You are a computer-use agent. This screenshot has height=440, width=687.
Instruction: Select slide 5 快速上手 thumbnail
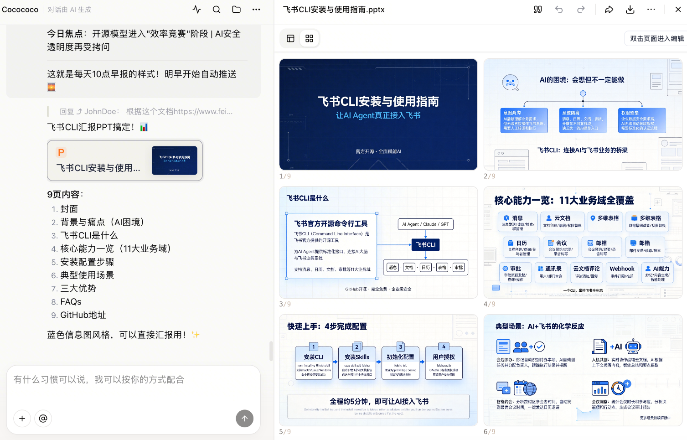(378, 370)
